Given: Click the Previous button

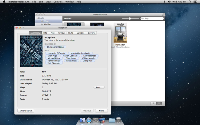Looking at the screenshot, I should (x=87, y=111).
